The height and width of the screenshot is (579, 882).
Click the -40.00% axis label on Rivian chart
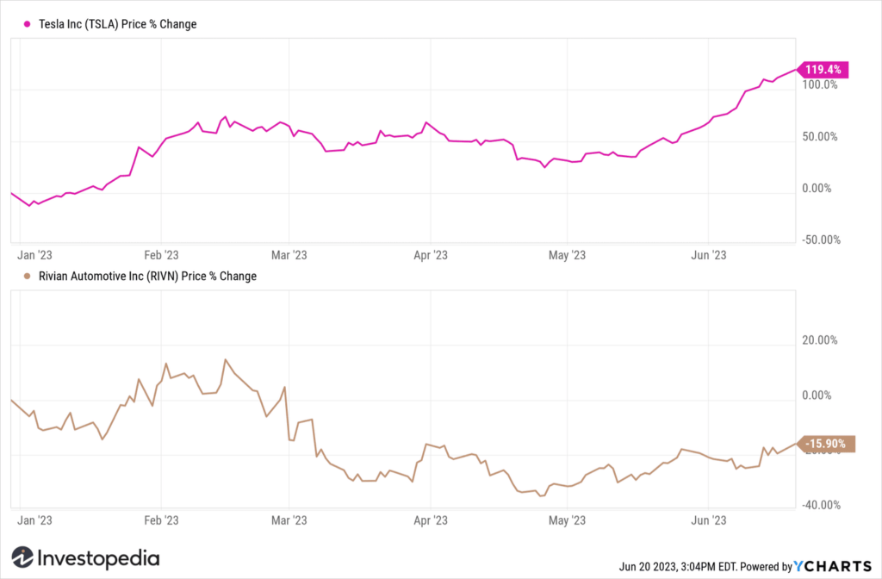pos(821,505)
